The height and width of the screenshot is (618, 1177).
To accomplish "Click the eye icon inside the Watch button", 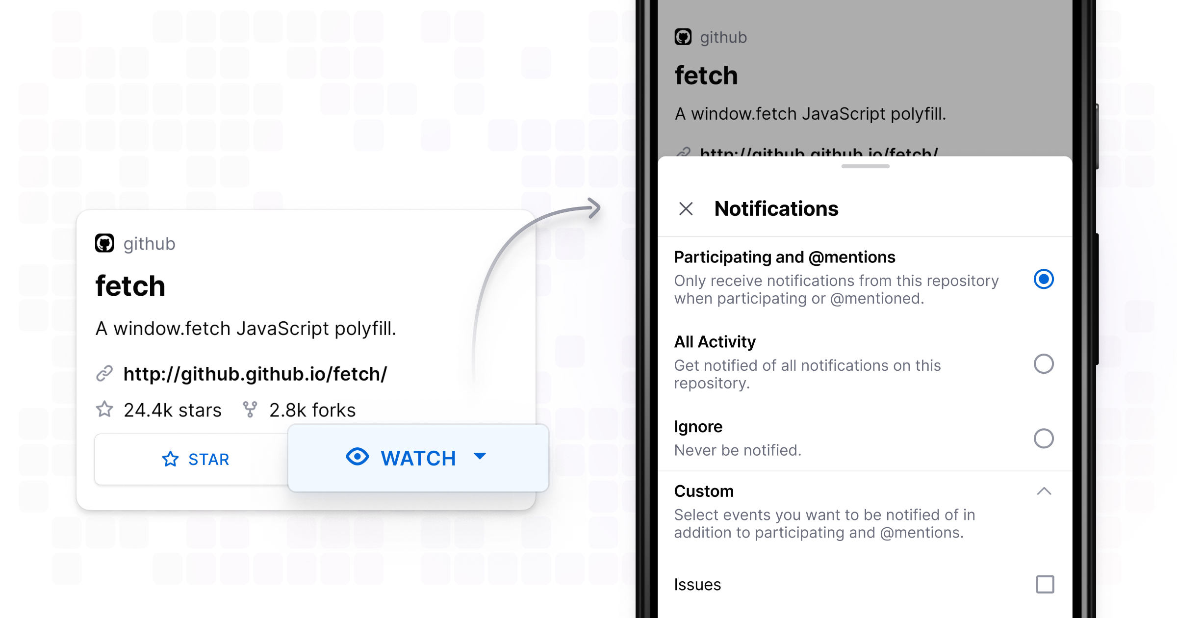I will [x=358, y=457].
